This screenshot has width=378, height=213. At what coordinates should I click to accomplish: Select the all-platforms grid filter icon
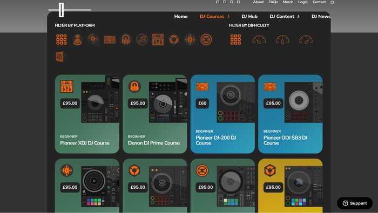click(62, 40)
